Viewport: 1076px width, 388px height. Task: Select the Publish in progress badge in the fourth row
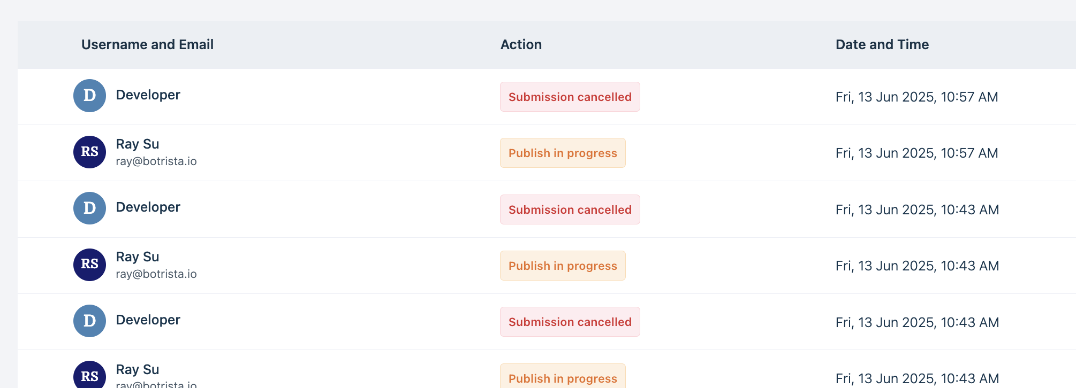pos(563,266)
